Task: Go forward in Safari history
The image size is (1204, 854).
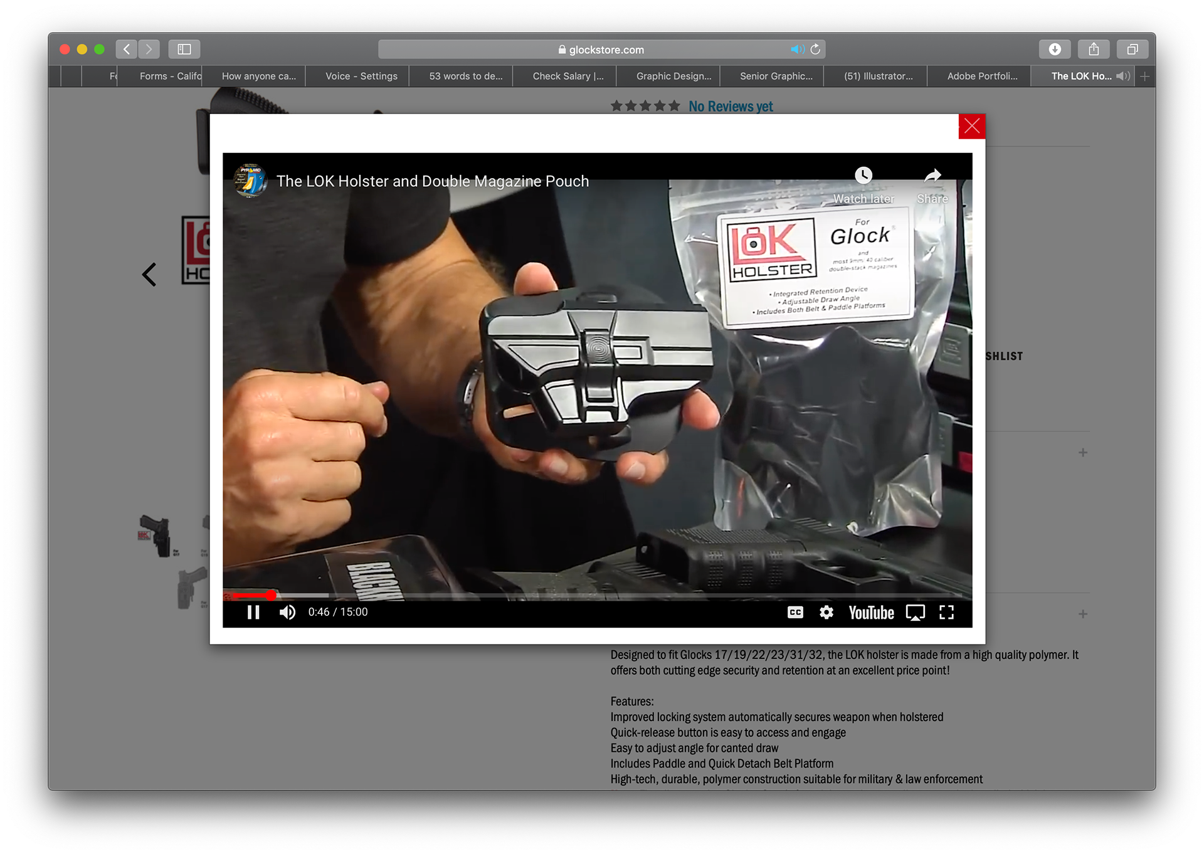Action: pos(149,49)
